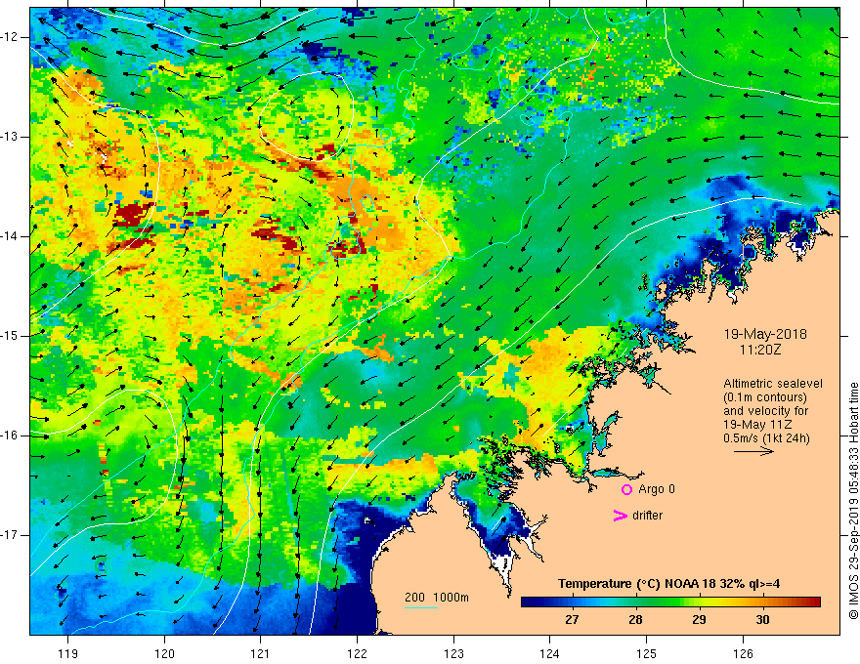
Task: Click the "200 1000m" depth contour label
Action: tap(437, 598)
